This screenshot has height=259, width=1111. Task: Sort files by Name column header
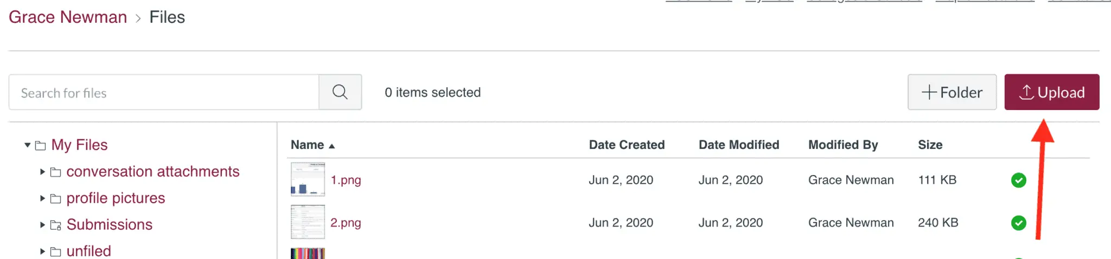tap(308, 145)
